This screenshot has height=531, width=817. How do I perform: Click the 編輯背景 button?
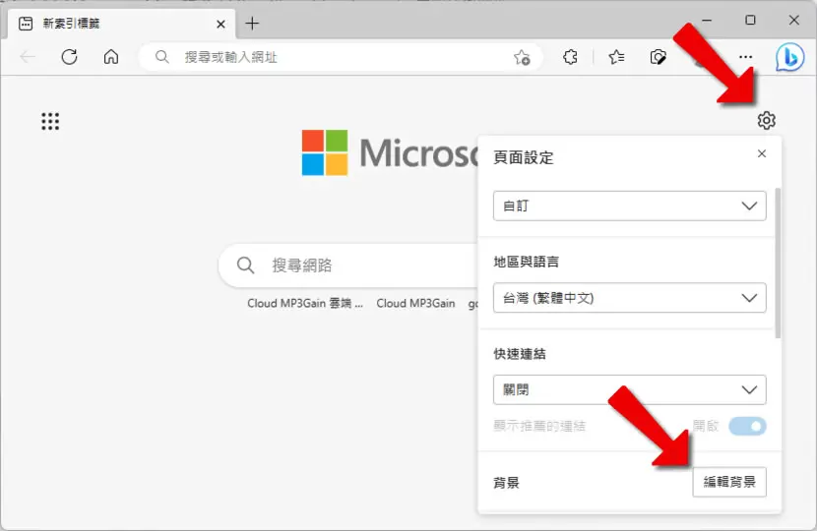pos(729,482)
